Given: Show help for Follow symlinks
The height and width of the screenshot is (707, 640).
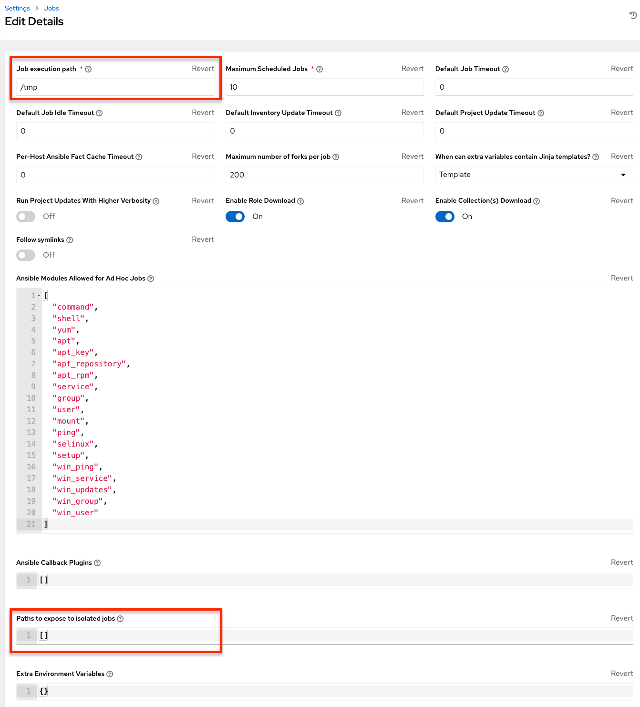Looking at the screenshot, I should pos(70,240).
